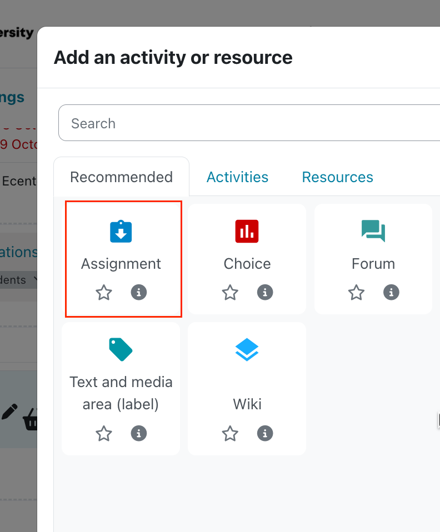The image size is (440, 532).
Task: Select the Wiki layers icon
Action: pos(247,350)
